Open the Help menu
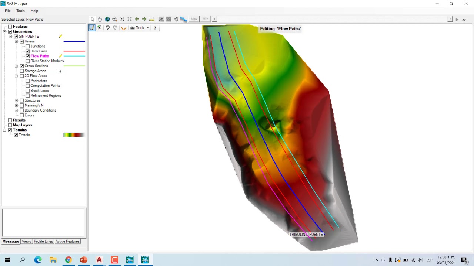The height and width of the screenshot is (266, 474). click(34, 11)
